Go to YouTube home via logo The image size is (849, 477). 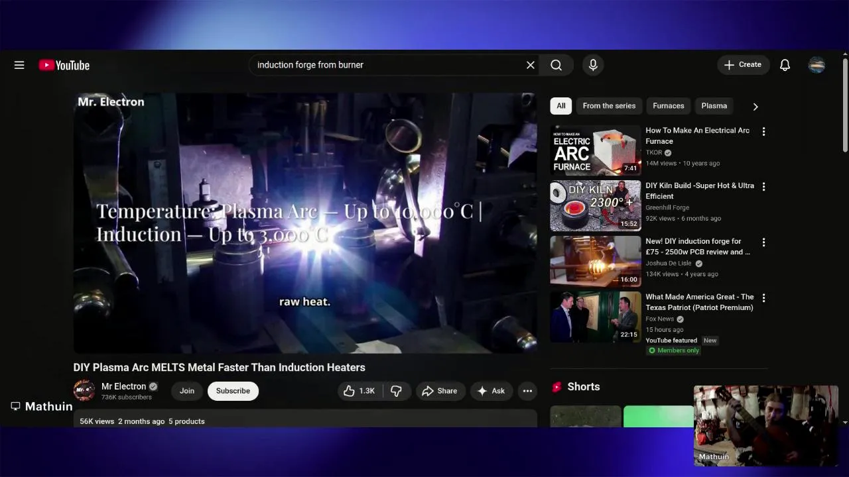(x=64, y=65)
